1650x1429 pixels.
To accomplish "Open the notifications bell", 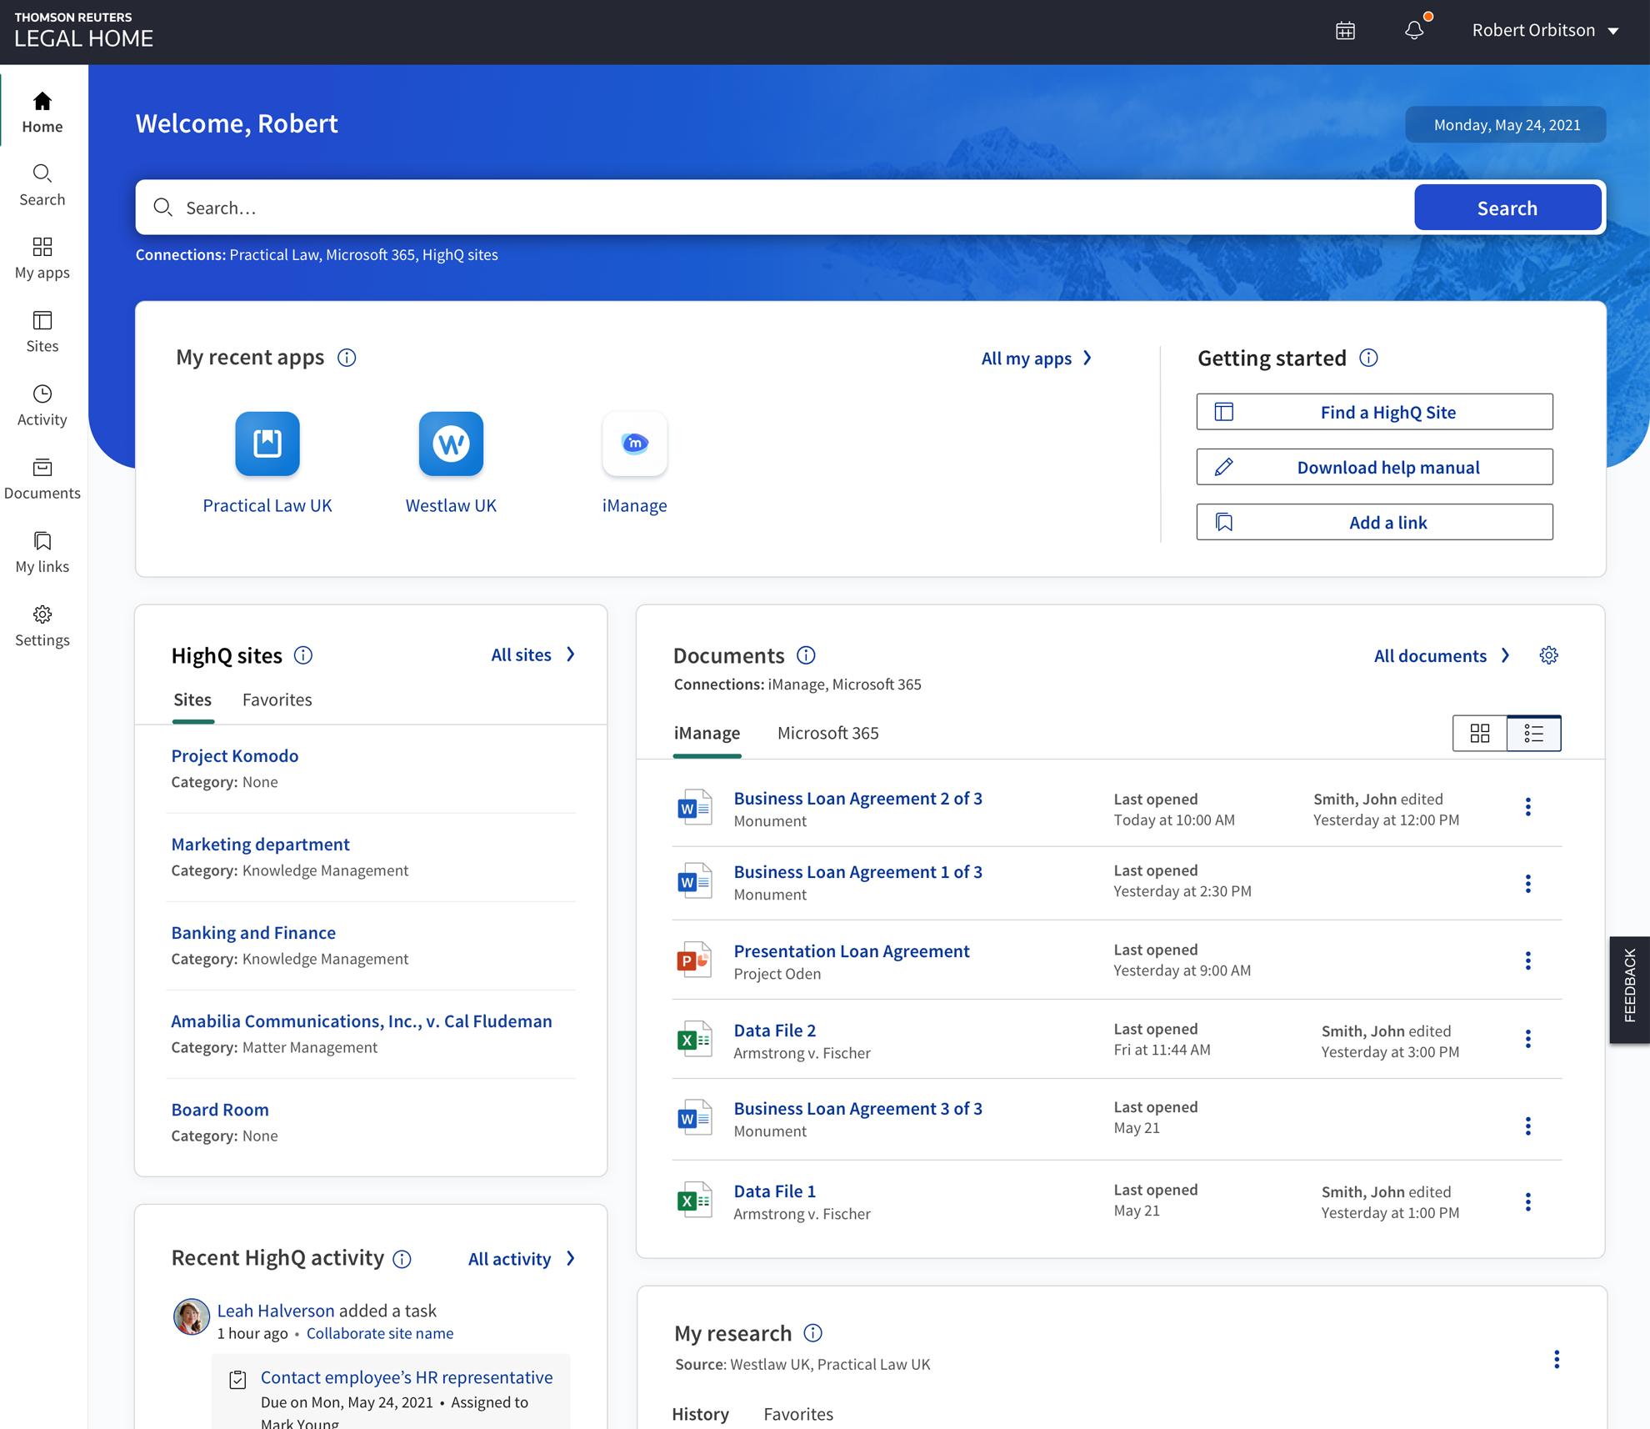I will click(x=1414, y=31).
